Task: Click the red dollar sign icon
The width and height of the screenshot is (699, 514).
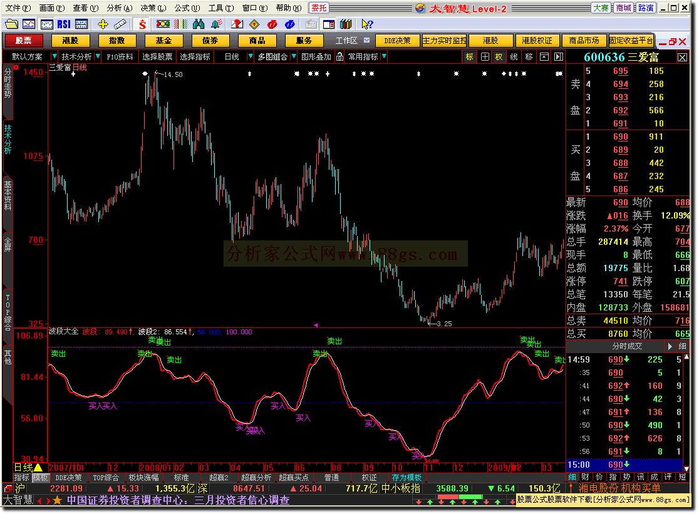Action: pos(142,24)
